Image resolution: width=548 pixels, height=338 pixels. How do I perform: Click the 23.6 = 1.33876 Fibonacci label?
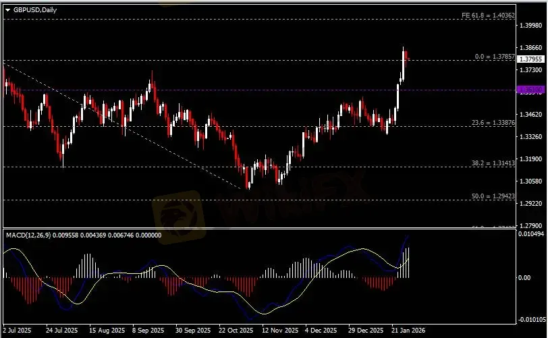pyautogui.click(x=492, y=123)
